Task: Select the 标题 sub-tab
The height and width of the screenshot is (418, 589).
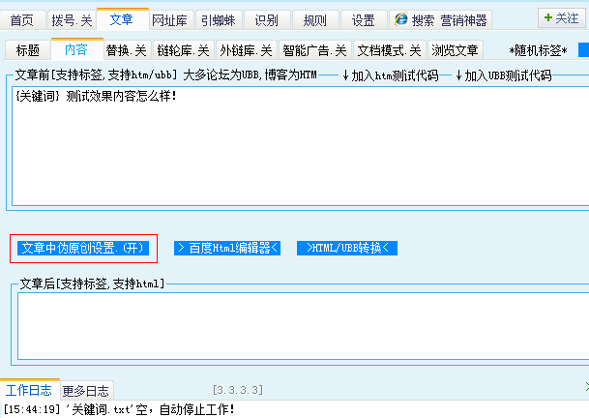Action: click(x=28, y=50)
